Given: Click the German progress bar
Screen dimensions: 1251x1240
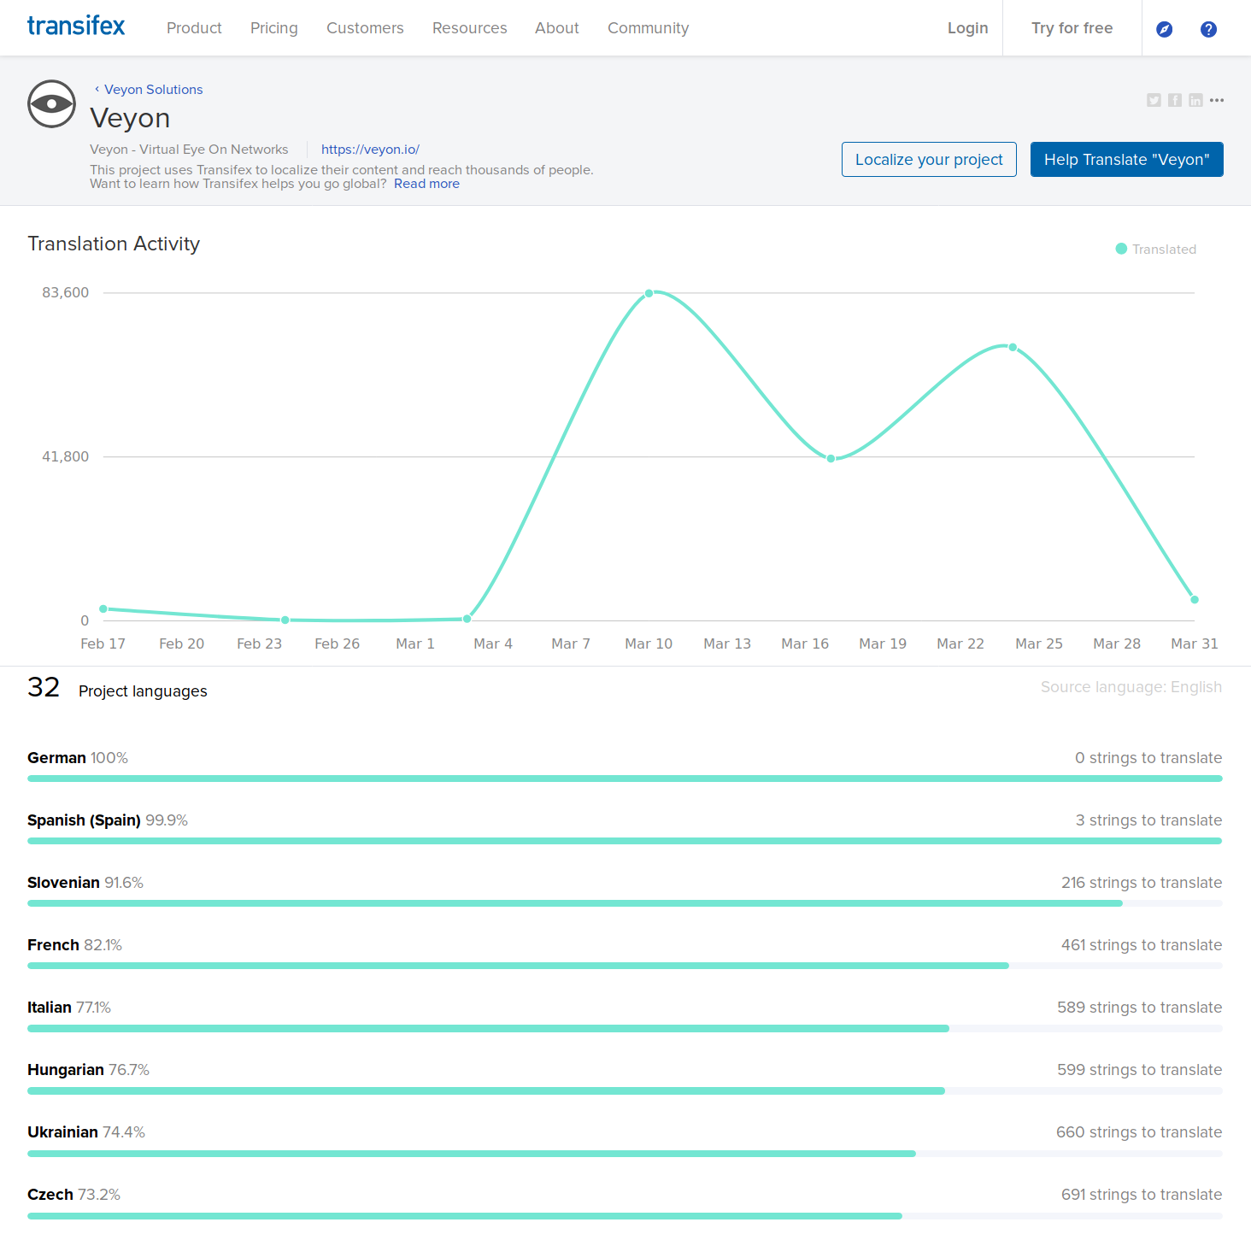Looking at the screenshot, I should [625, 779].
